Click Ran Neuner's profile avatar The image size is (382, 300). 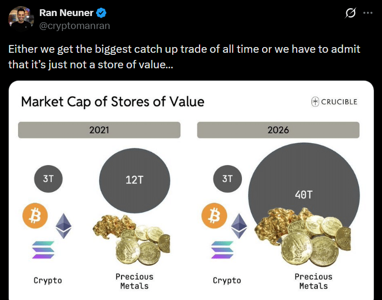pyautogui.click(x=21, y=19)
